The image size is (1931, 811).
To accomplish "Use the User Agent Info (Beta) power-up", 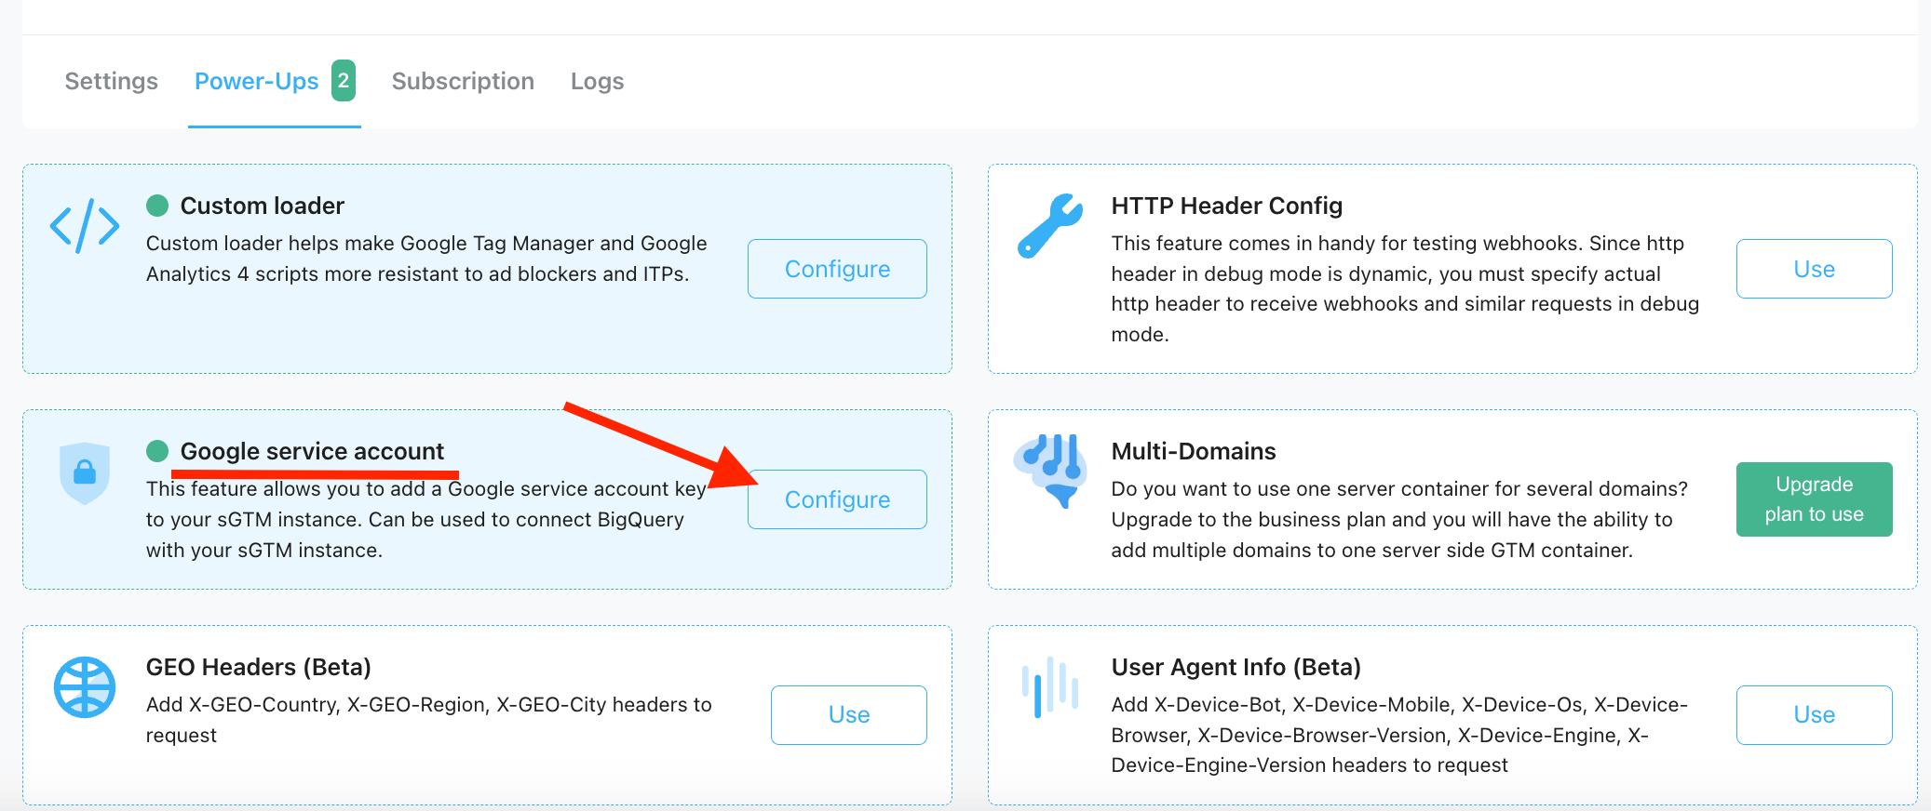I will point(1814,715).
